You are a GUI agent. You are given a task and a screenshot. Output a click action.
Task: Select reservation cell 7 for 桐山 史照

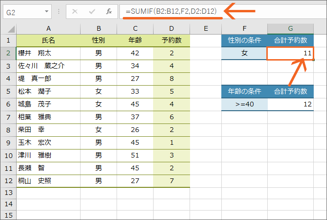coord(172,181)
